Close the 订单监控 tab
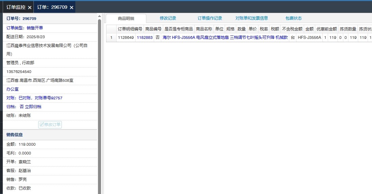The height and width of the screenshot is (194, 372). (x=30, y=7)
